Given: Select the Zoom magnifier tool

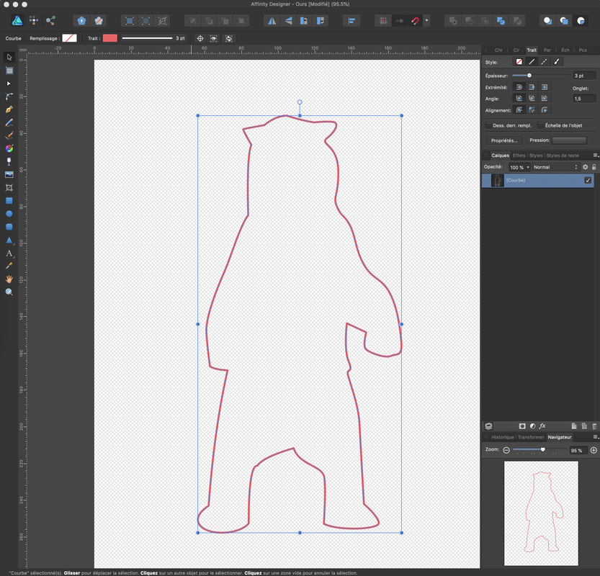Looking at the screenshot, I should pos(9,292).
